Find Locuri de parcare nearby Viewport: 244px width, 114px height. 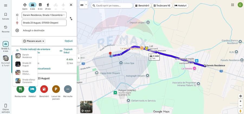pos(56,89)
